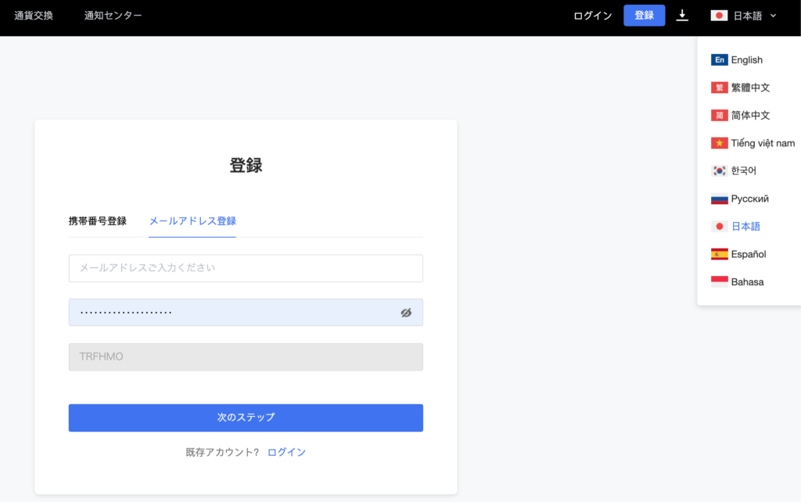Expand the 日本語 language dropdown chevron

tap(774, 16)
